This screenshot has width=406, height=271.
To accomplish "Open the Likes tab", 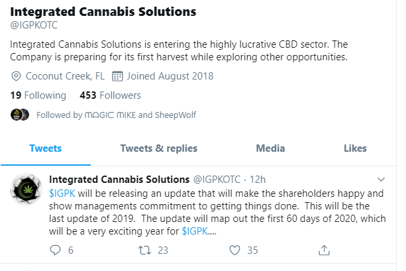I will 355,148.
